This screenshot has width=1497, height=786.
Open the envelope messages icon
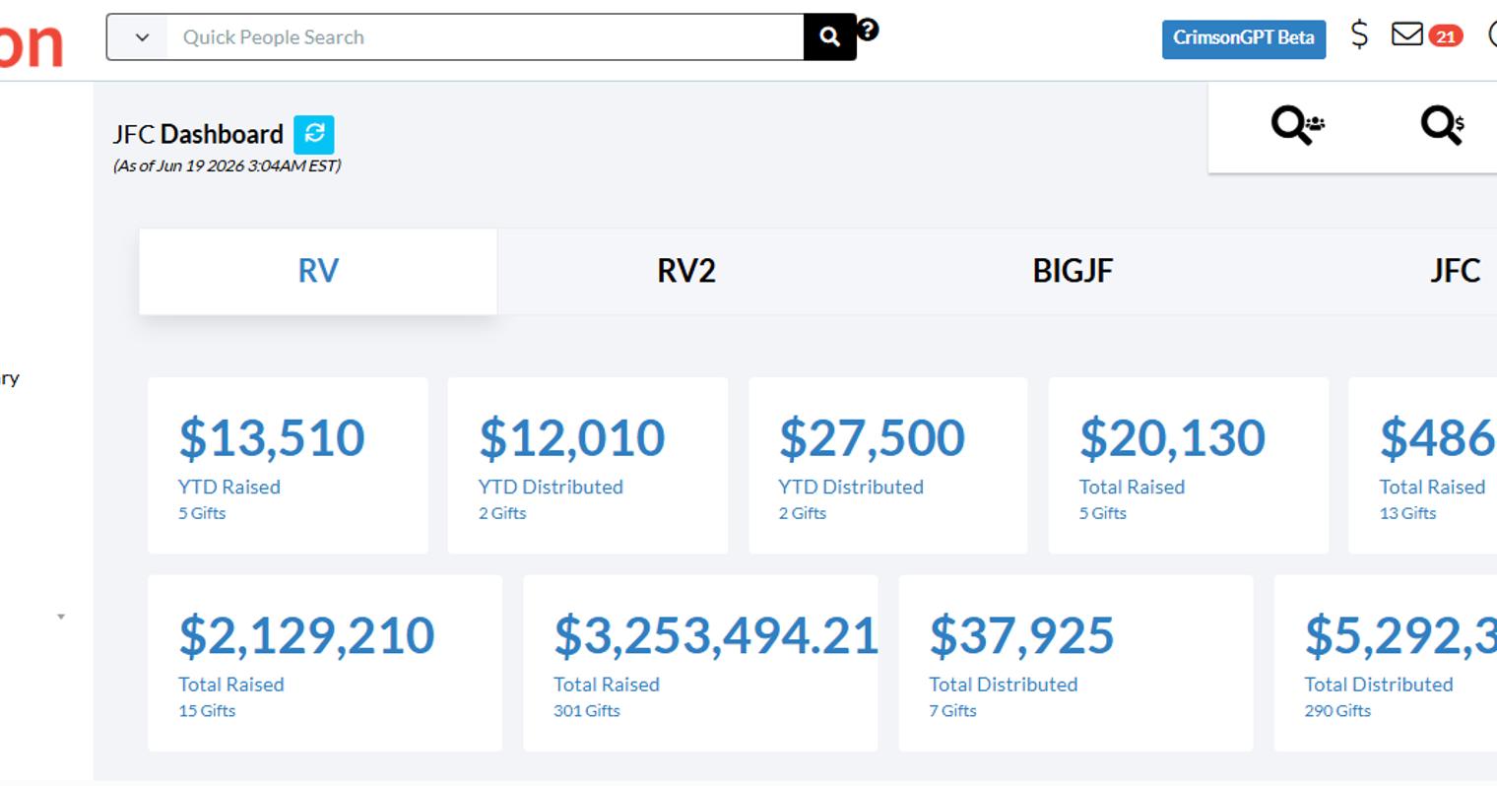coord(1407,35)
